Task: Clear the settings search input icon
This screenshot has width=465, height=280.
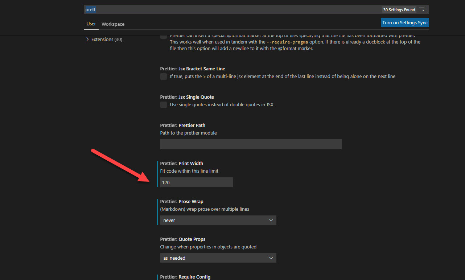Action: [421, 10]
